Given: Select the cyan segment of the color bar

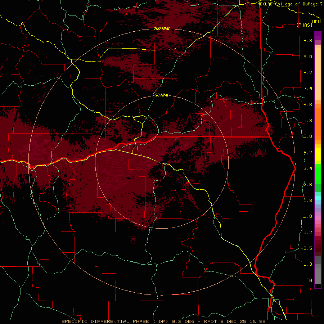Looking at the screenshot, I should click(318, 198).
